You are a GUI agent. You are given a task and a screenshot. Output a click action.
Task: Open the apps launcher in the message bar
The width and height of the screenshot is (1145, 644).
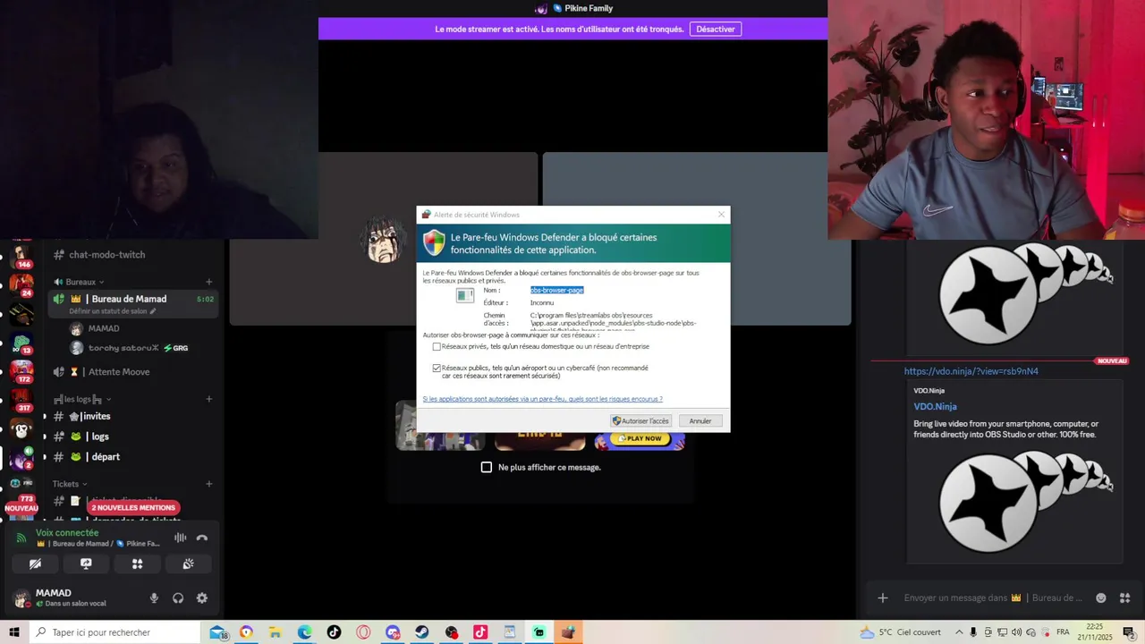[1125, 597]
